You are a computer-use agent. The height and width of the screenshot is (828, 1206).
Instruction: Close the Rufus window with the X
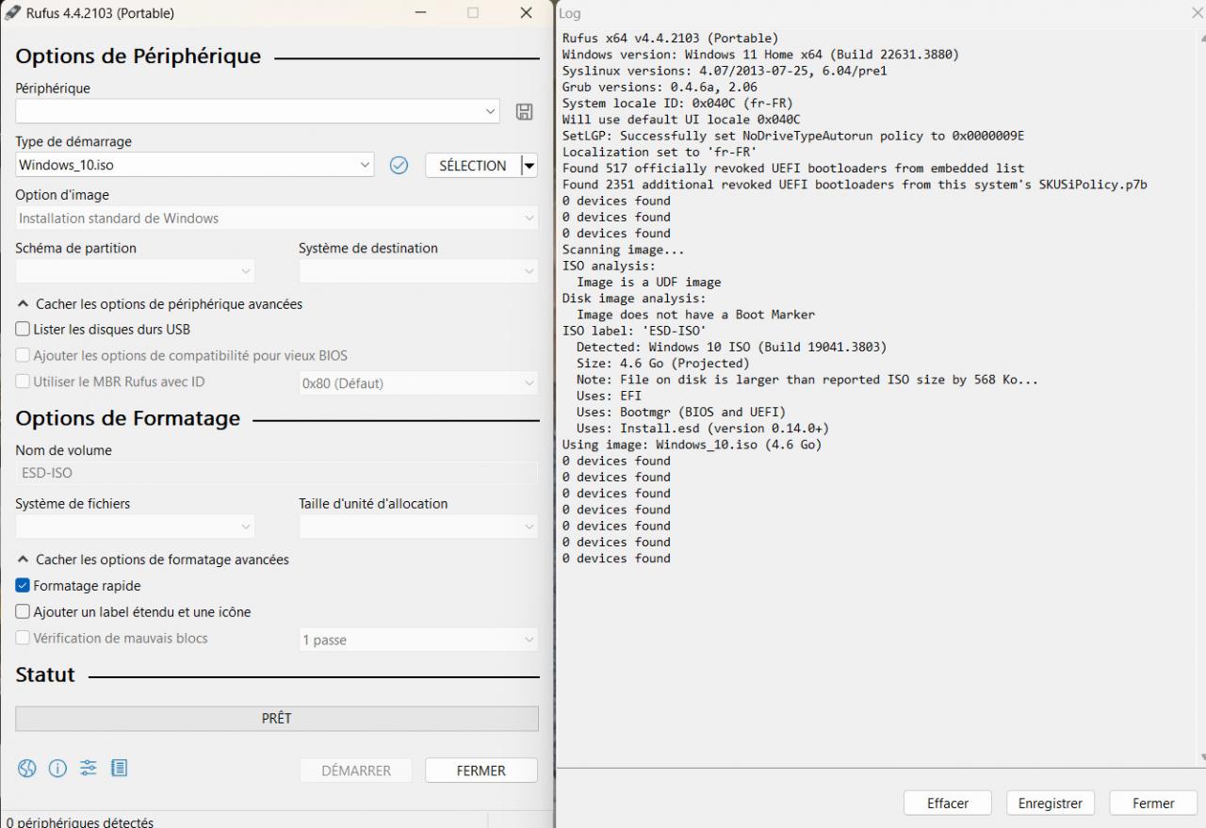tap(526, 13)
